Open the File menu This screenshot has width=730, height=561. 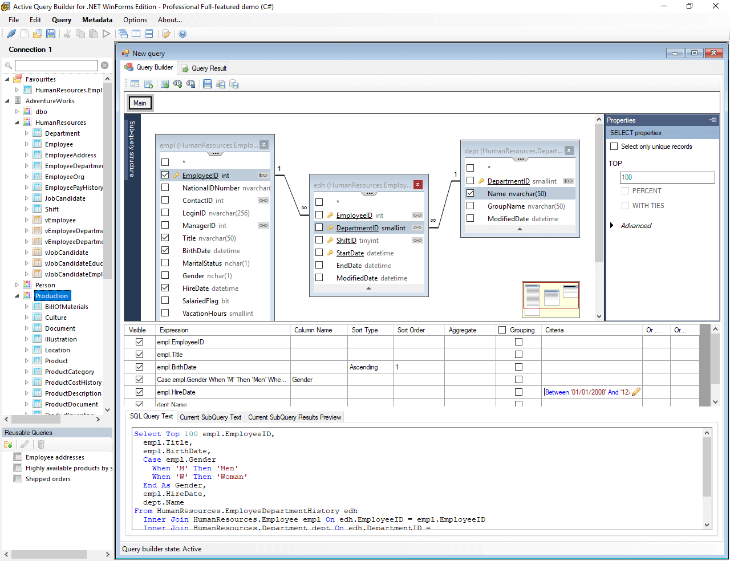14,20
